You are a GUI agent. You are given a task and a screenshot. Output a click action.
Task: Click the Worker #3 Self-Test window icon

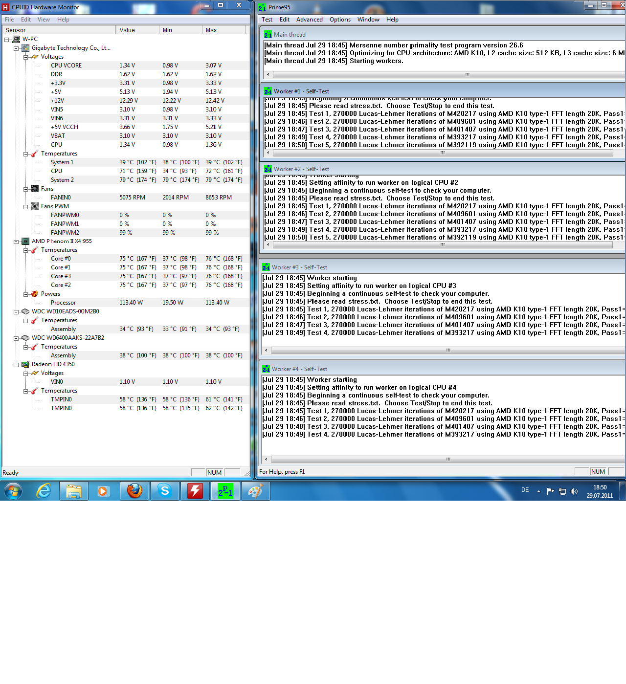click(x=266, y=267)
